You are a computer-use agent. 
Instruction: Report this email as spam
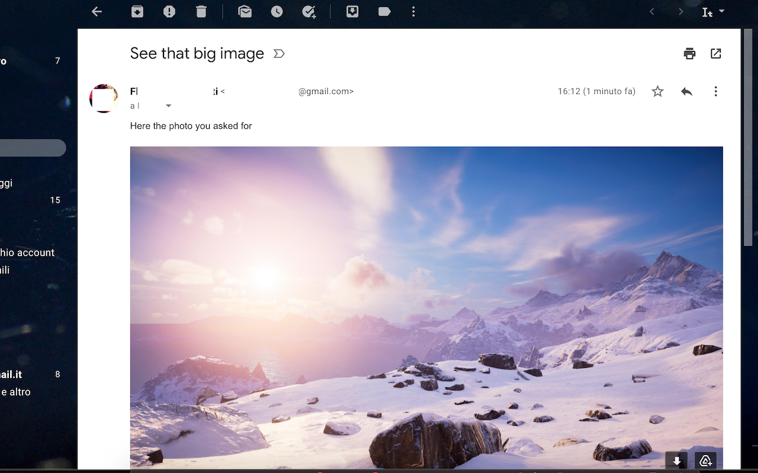coord(169,12)
